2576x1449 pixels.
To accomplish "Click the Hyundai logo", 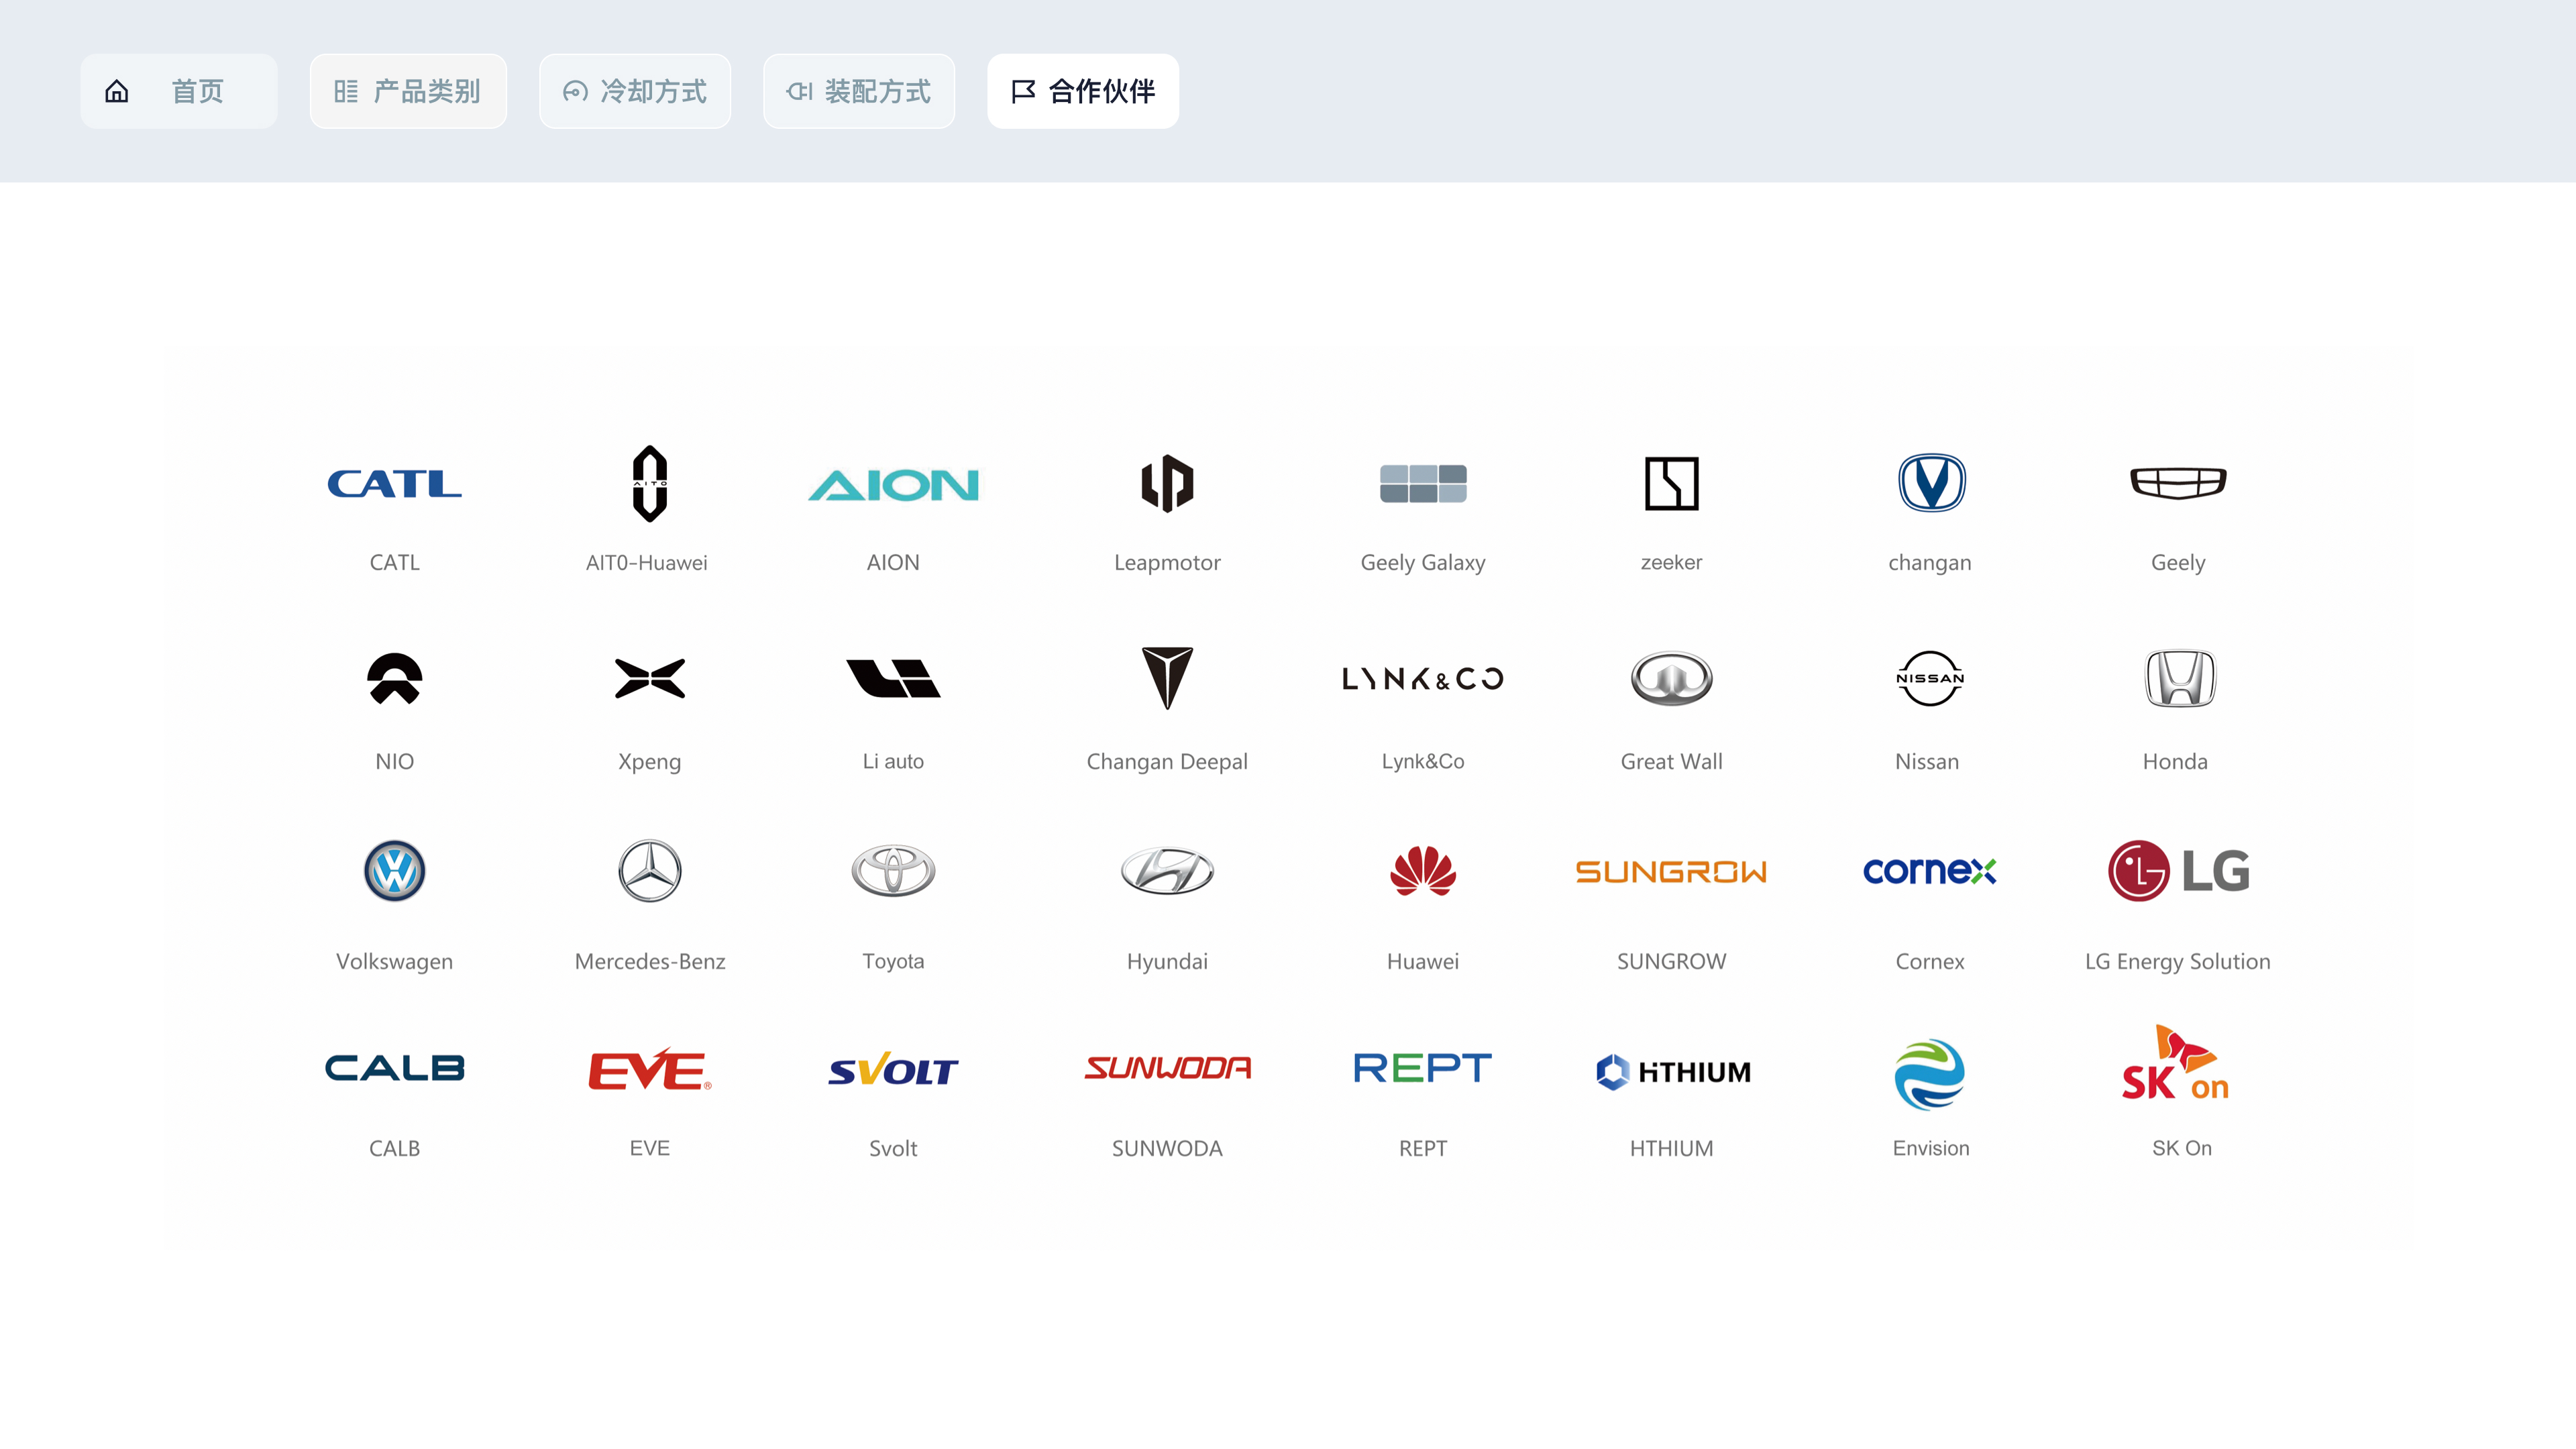I will point(1167,871).
